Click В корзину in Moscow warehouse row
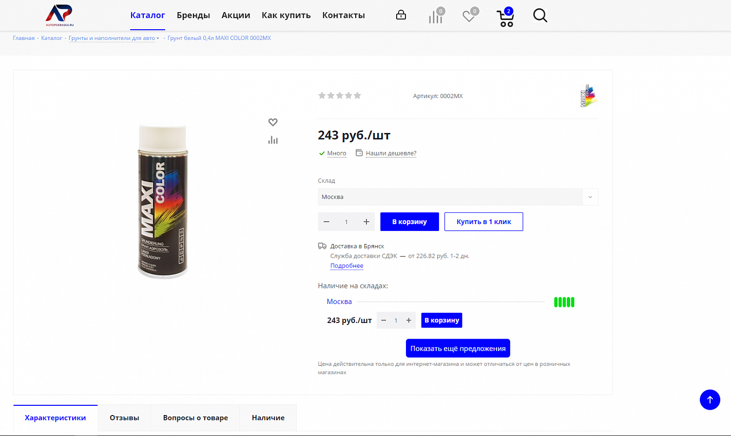This screenshot has height=436, width=731. [442, 320]
